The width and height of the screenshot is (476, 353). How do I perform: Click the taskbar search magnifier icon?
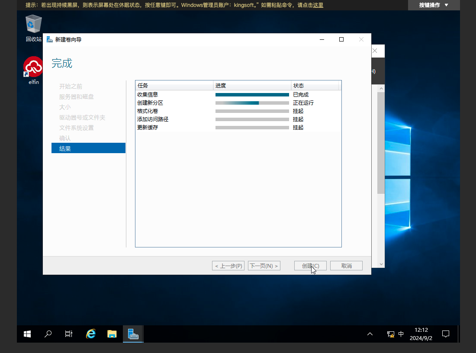[48, 334]
